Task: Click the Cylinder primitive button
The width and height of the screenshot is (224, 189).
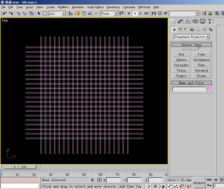Action: 181,65
